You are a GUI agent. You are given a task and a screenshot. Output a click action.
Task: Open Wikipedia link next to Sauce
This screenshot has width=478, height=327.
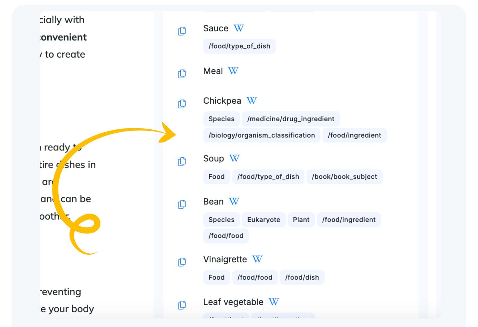238,28
